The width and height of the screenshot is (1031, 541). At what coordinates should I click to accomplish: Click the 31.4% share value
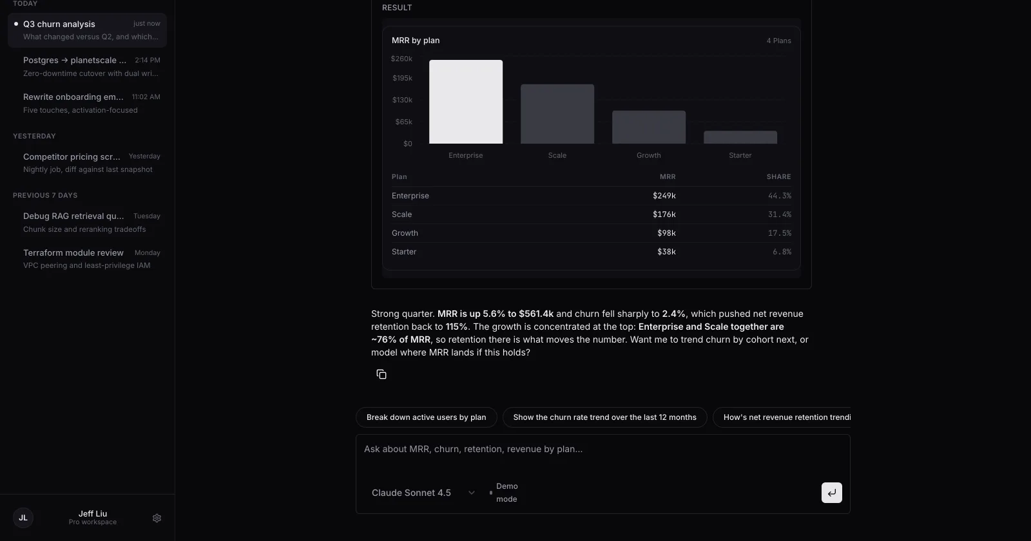(x=779, y=214)
